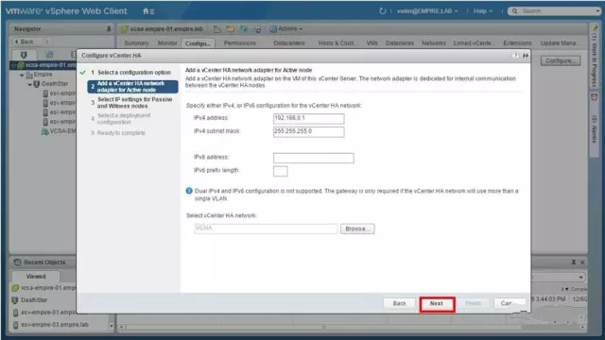
Task: Open Hosts and Clusters navigator view icon
Action: click(x=24, y=55)
